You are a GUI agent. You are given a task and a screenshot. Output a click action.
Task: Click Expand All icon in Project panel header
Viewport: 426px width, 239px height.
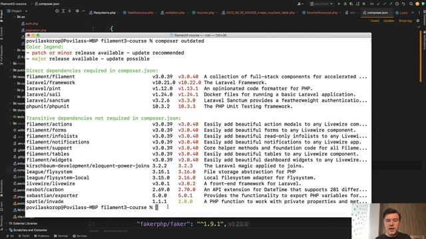63,11
